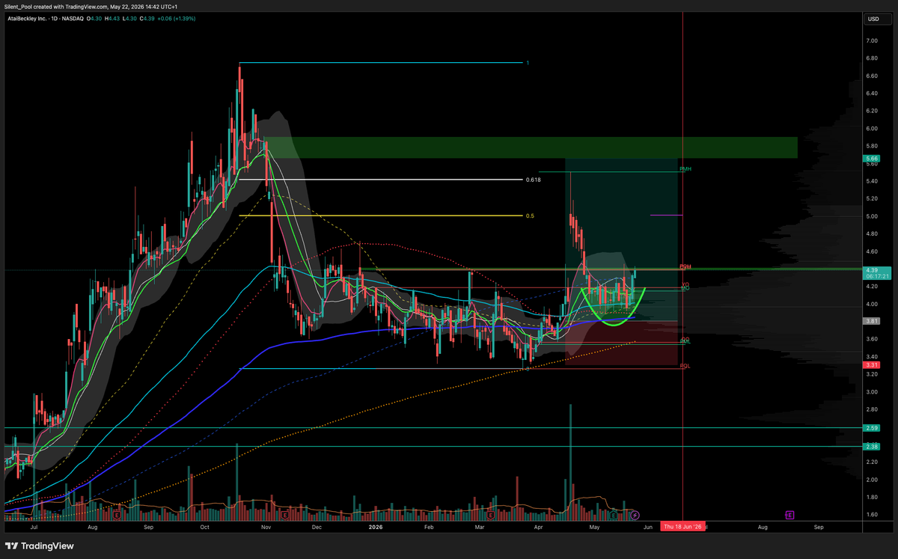Select the 0.5 Fibonacci level label
The height and width of the screenshot is (559, 898).
(530, 216)
